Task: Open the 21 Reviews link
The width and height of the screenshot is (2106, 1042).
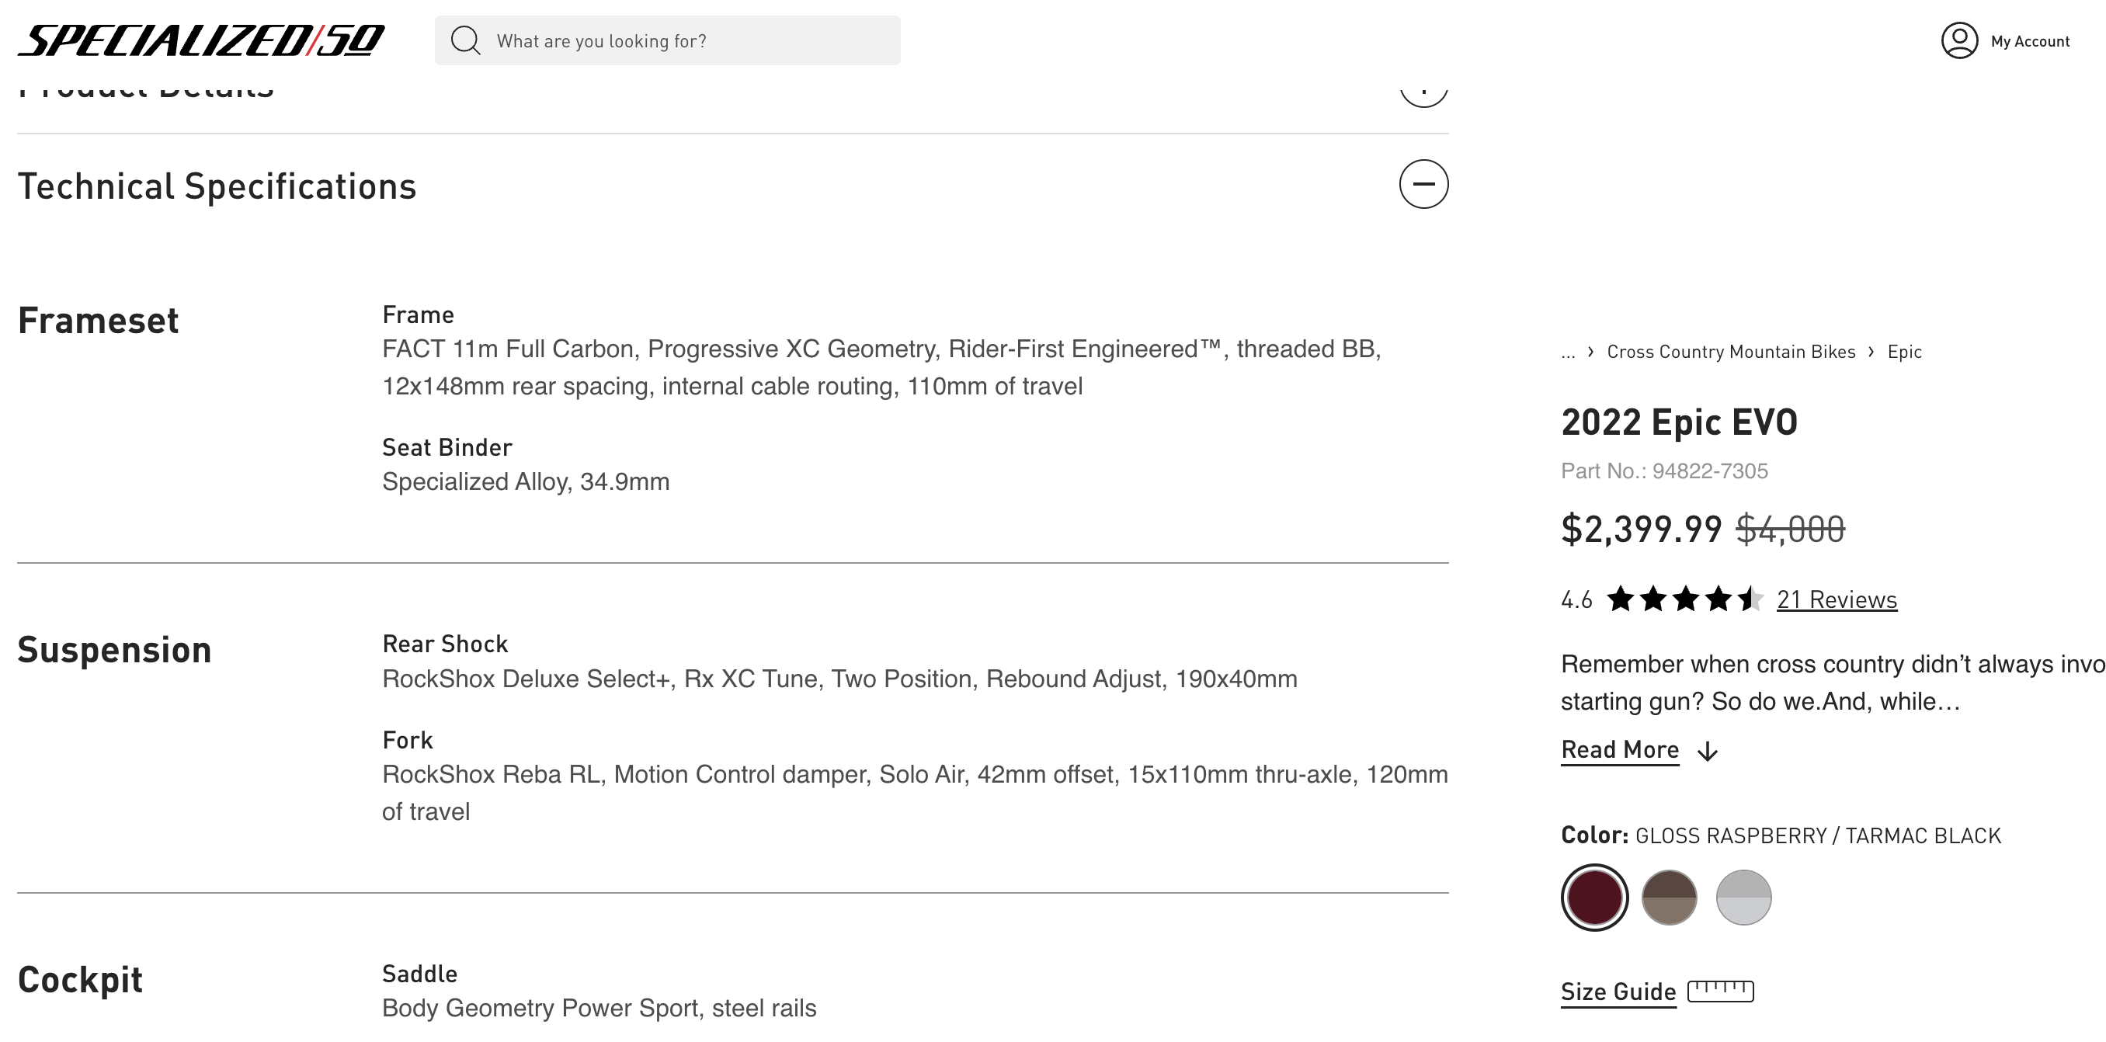Action: click(x=1837, y=600)
